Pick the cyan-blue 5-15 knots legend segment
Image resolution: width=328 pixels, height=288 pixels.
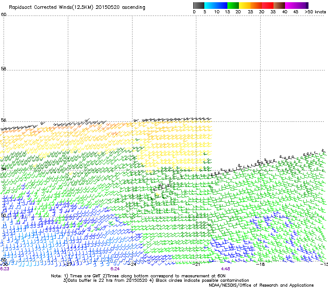[x=216, y=5]
